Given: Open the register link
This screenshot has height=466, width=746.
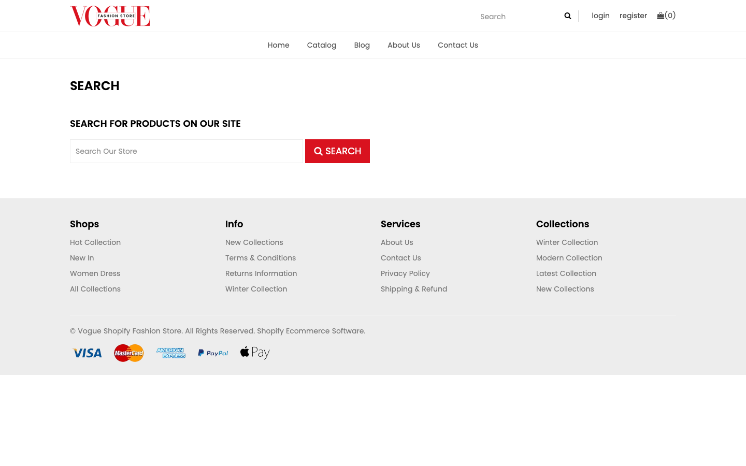Looking at the screenshot, I should (x=633, y=16).
